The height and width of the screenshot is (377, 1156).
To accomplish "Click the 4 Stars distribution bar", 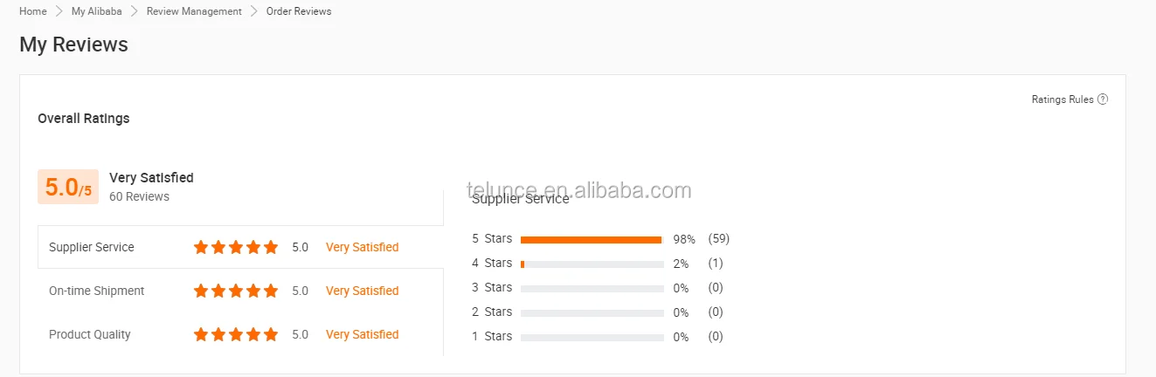I will tap(592, 264).
